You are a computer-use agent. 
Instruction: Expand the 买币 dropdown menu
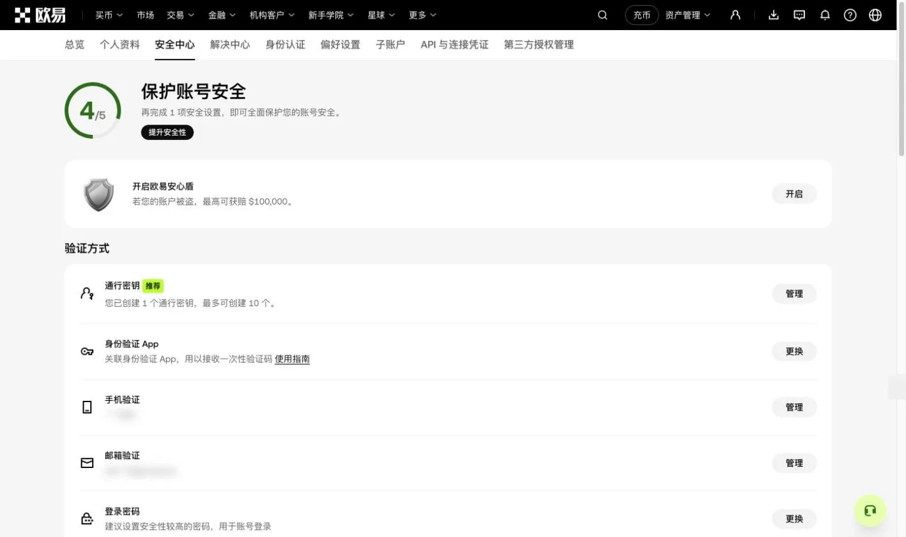(109, 15)
